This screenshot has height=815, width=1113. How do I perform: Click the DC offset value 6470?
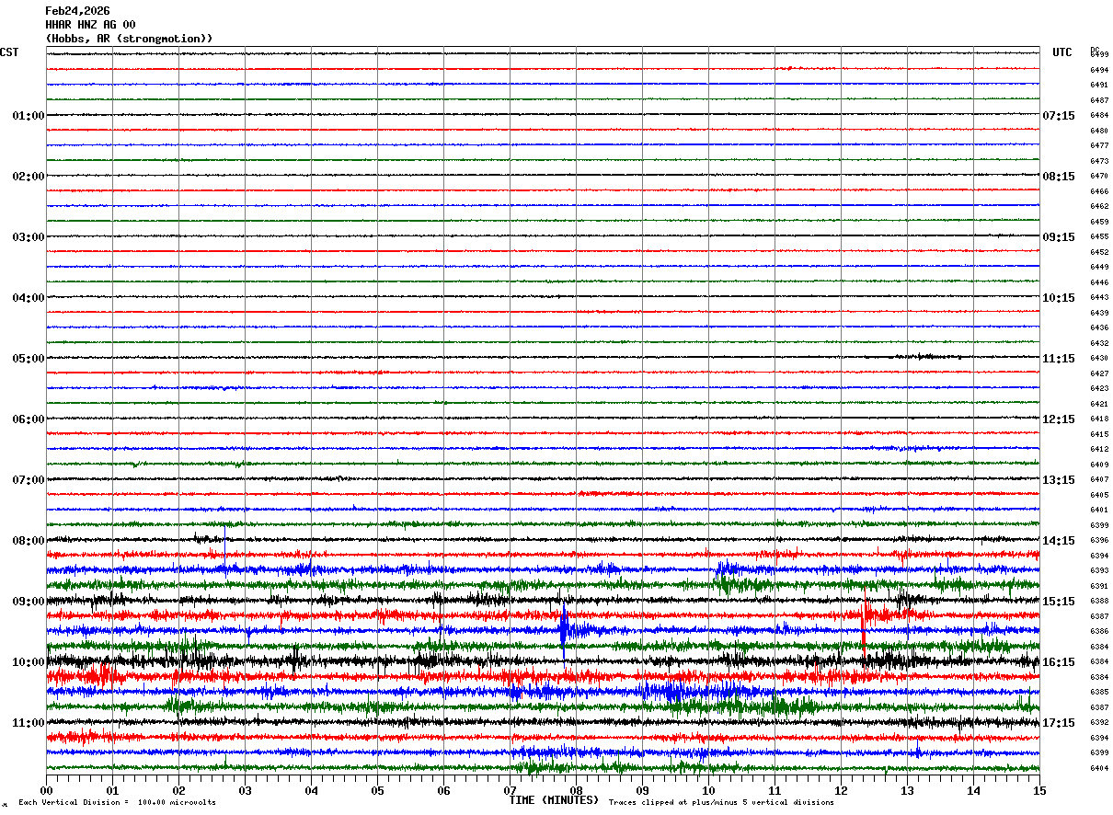pos(1099,176)
